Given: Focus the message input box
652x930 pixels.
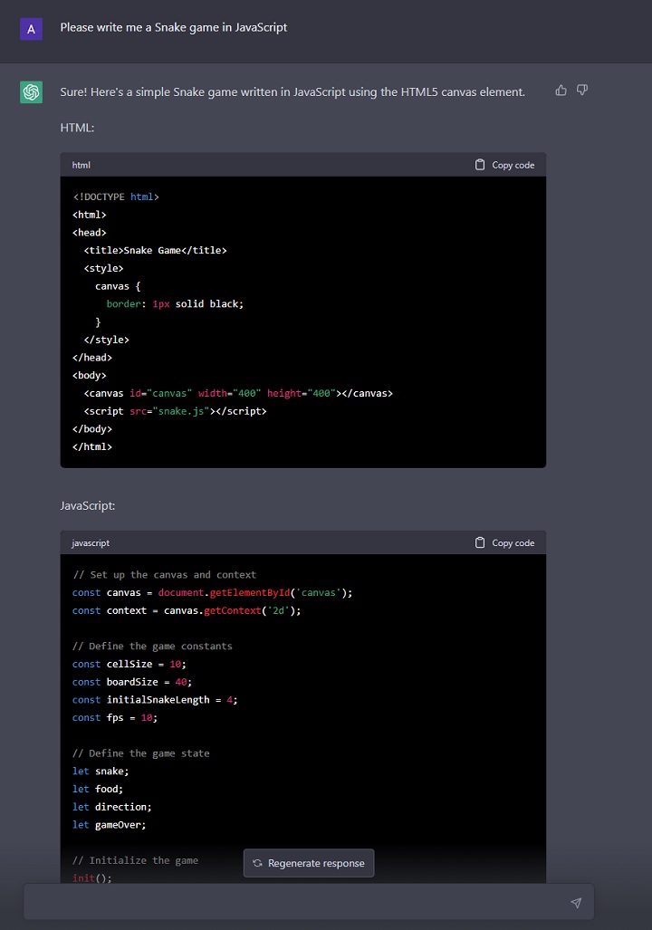Looking at the screenshot, I should click(294, 902).
